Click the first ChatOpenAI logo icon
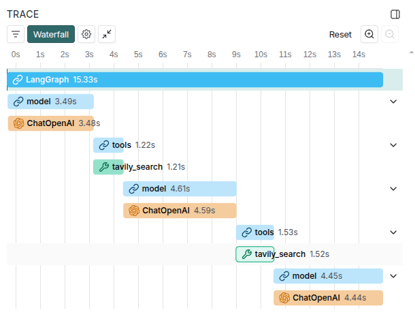 (x=18, y=123)
